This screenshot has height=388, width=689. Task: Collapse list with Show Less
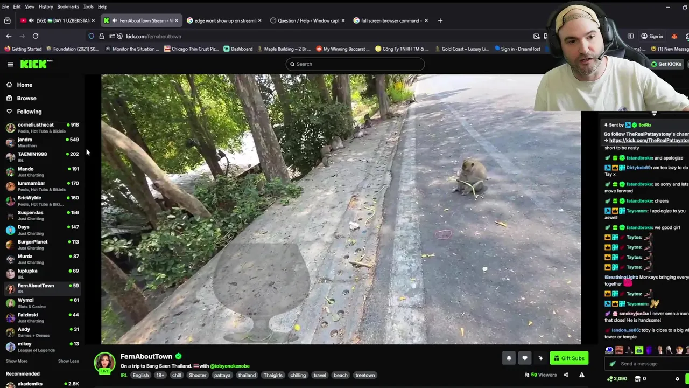68,361
